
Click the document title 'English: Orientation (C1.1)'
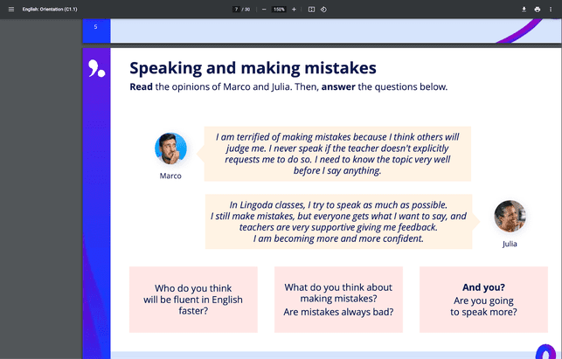[52, 9]
